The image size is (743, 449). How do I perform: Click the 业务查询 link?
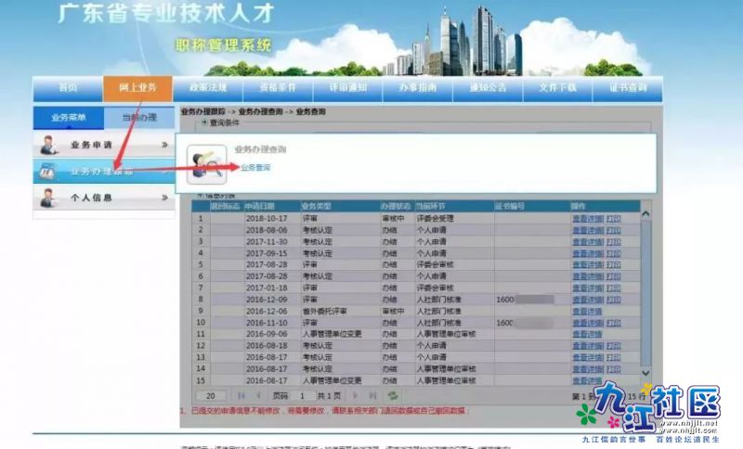tap(255, 168)
